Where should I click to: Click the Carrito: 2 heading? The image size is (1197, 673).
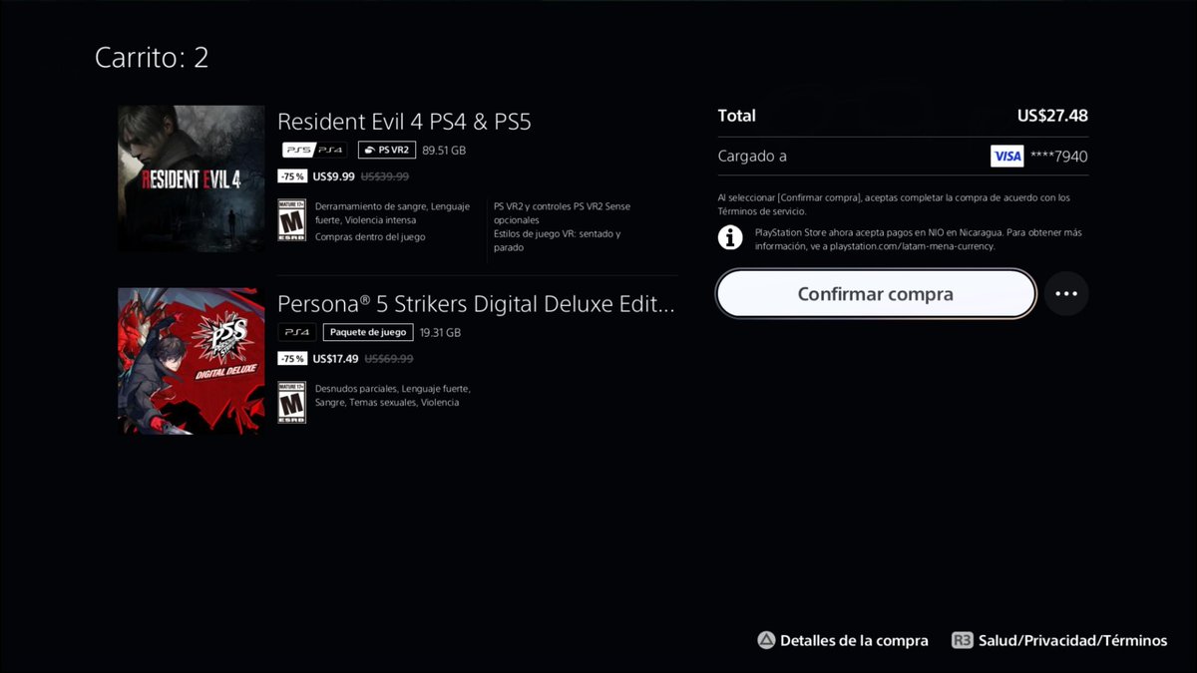152,58
